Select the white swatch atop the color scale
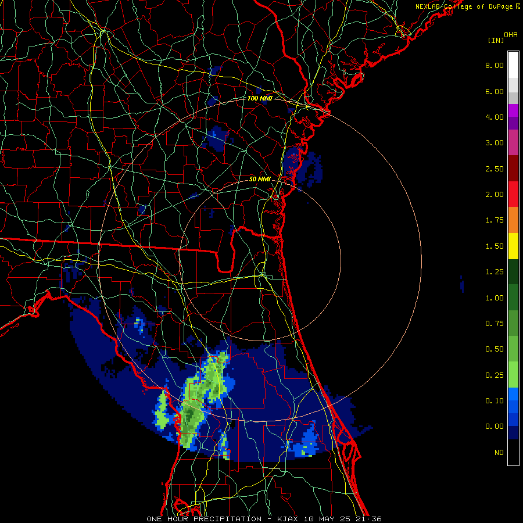 (513, 65)
